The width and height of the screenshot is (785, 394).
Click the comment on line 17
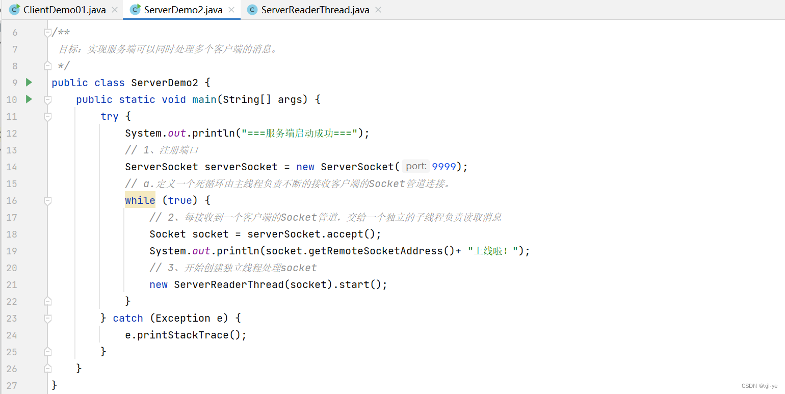tap(325, 217)
